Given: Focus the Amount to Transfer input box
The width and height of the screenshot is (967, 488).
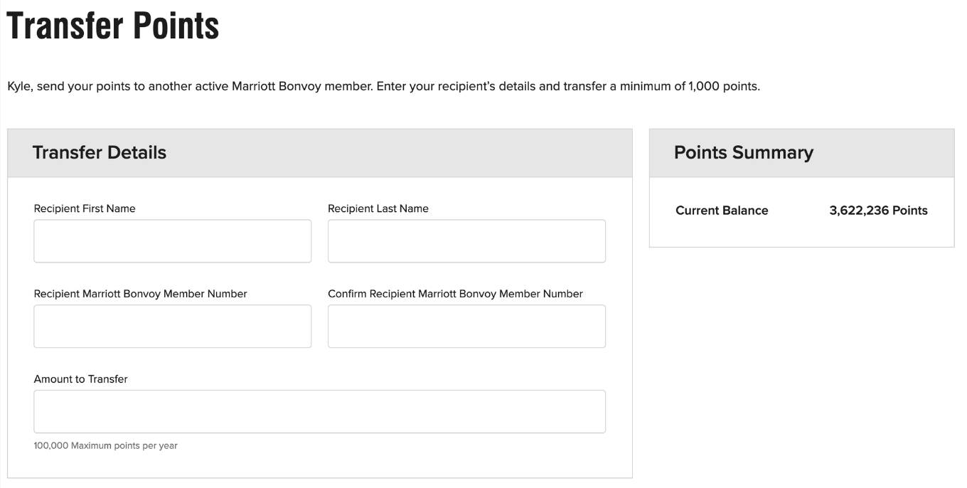Looking at the screenshot, I should tap(319, 411).
